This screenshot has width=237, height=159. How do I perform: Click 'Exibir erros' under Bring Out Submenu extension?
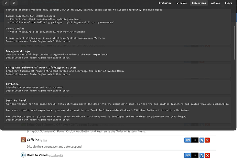point(61,74)
